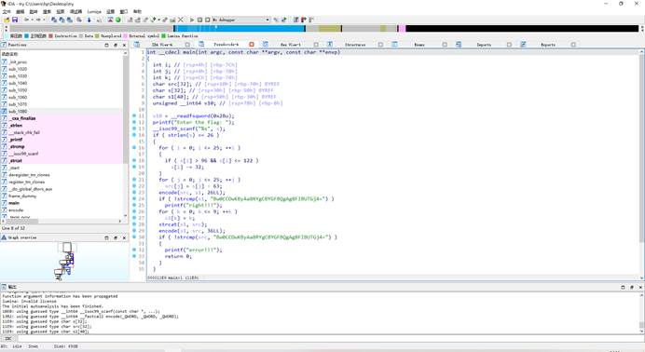Toggle breakpoint dot on the strlen line
Viewport: 645px width, 352px height.
pos(134,135)
